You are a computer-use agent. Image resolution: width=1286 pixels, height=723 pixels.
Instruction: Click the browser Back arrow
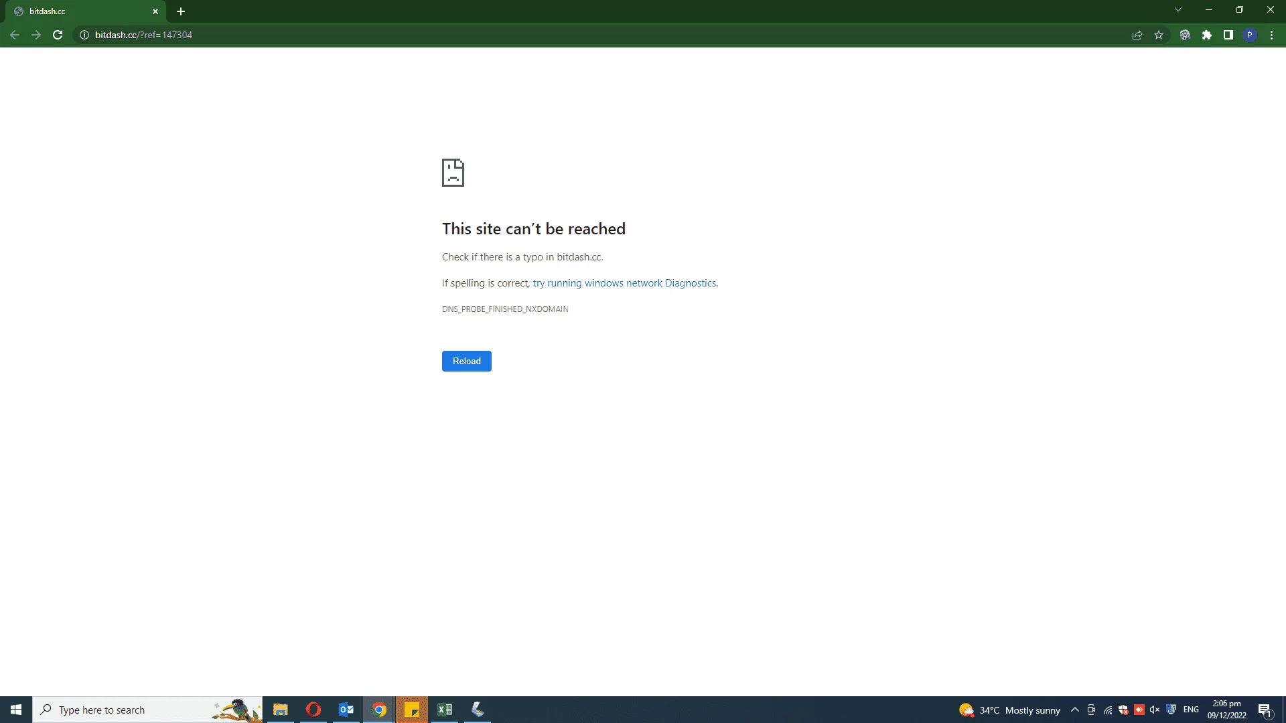click(15, 35)
